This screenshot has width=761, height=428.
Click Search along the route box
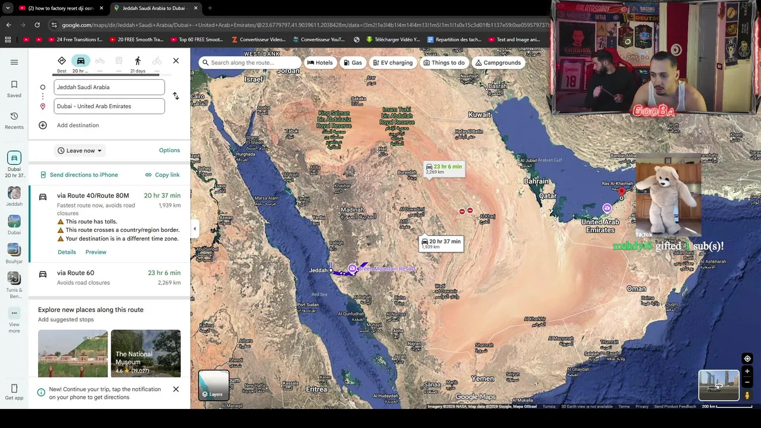(x=250, y=62)
